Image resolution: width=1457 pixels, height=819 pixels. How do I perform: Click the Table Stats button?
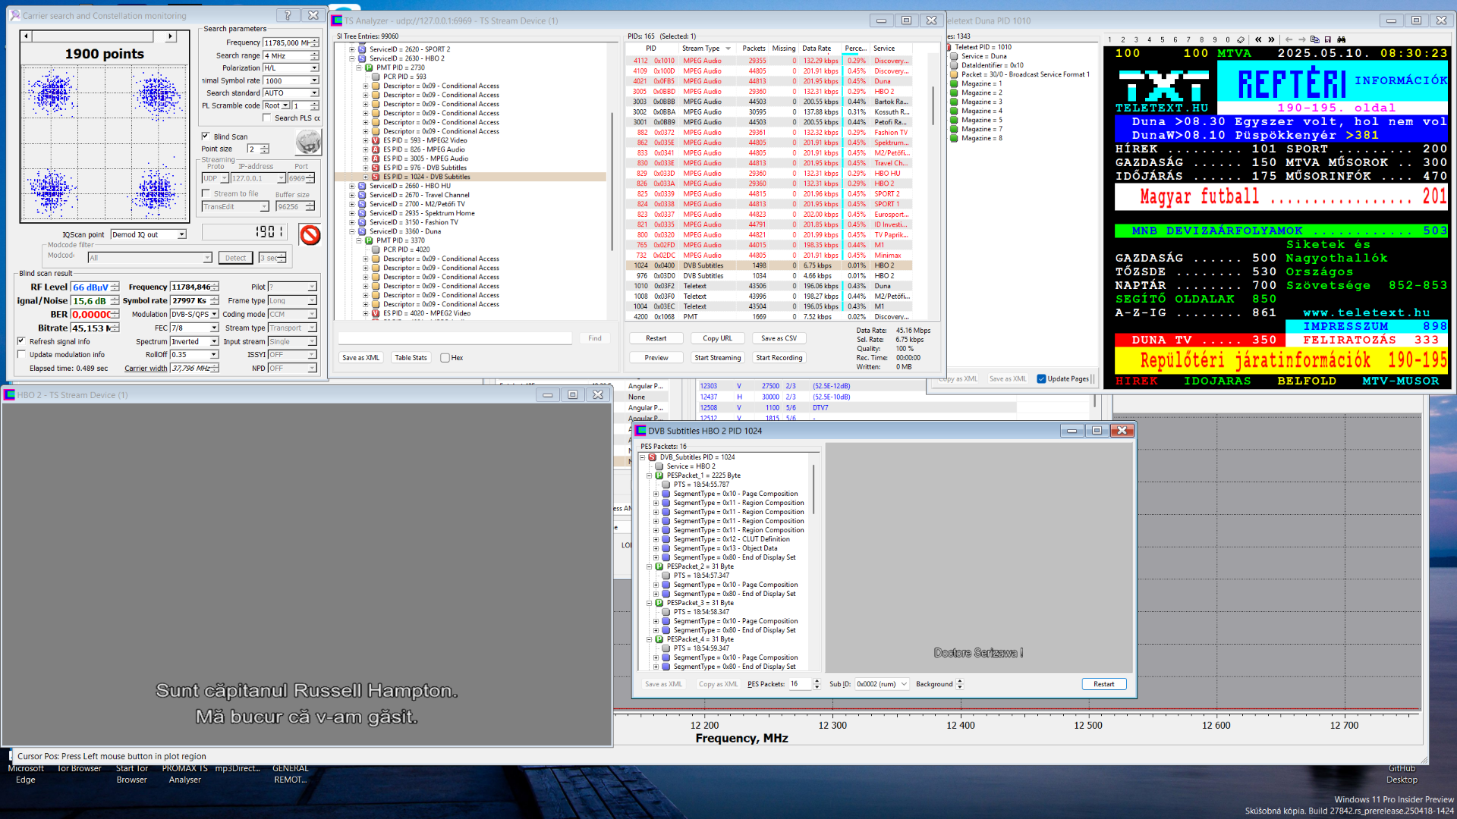click(x=411, y=358)
